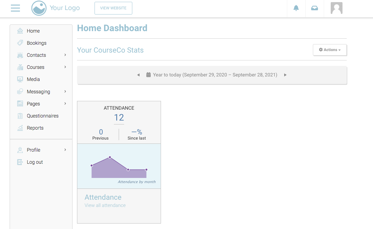Image resolution: width=373 pixels, height=229 pixels.
Task: Click the VIEW WEBSITE button
Action: pyautogui.click(x=113, y=8)
